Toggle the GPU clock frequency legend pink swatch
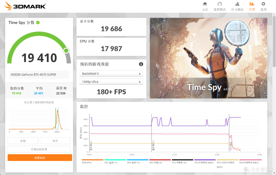Viewport: 276px width, 175px height. (x=250, y=160)
